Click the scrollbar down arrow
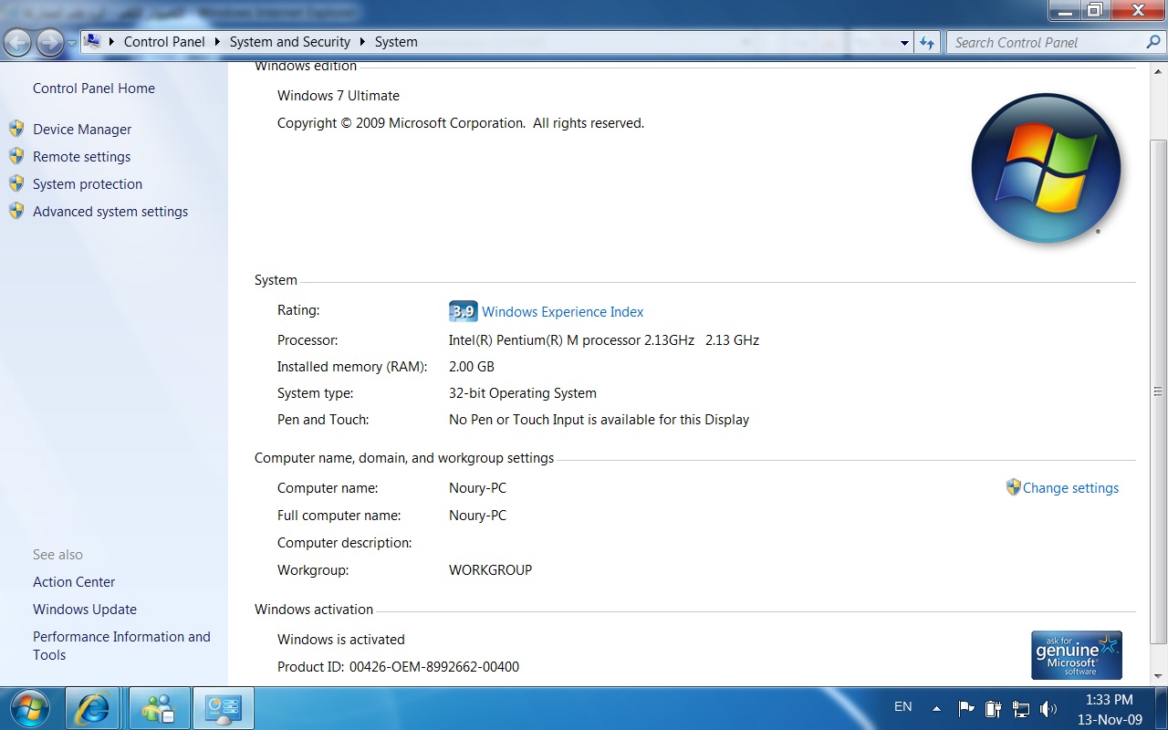Viewport: 1168px width, 730px height. [x=1159, y=676]
